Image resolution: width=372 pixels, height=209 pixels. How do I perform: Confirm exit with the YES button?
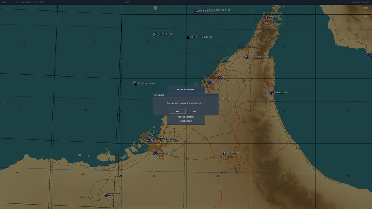[x=177, y=112]
